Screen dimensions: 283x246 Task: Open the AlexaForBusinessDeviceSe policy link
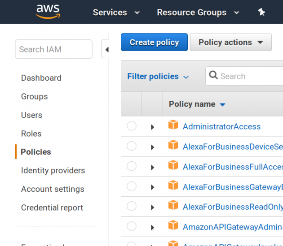[233, 147]
